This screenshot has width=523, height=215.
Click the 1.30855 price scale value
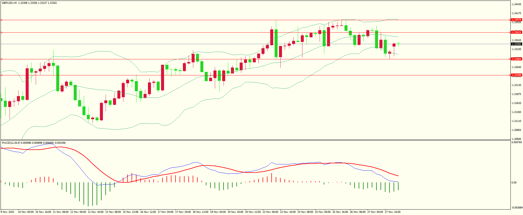tap(516, 130)
